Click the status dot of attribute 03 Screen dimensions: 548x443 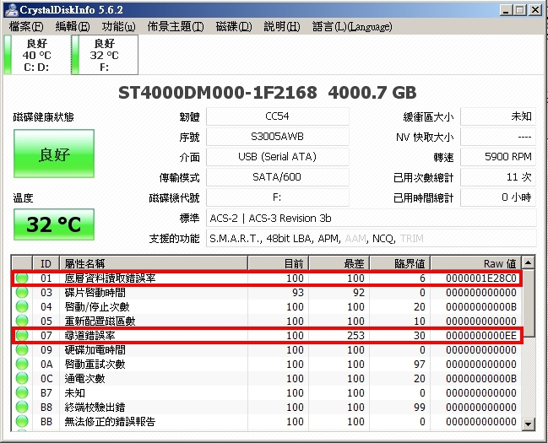[x=22, y=293]
